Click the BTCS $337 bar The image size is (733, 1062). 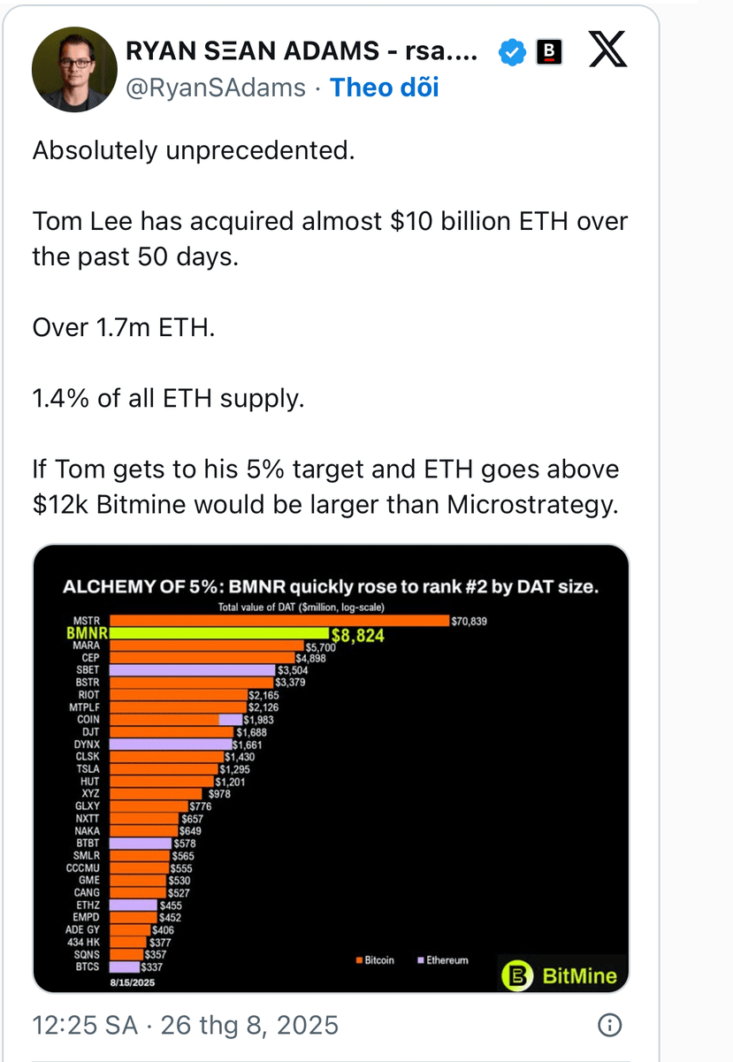click(x=125, y=966)
